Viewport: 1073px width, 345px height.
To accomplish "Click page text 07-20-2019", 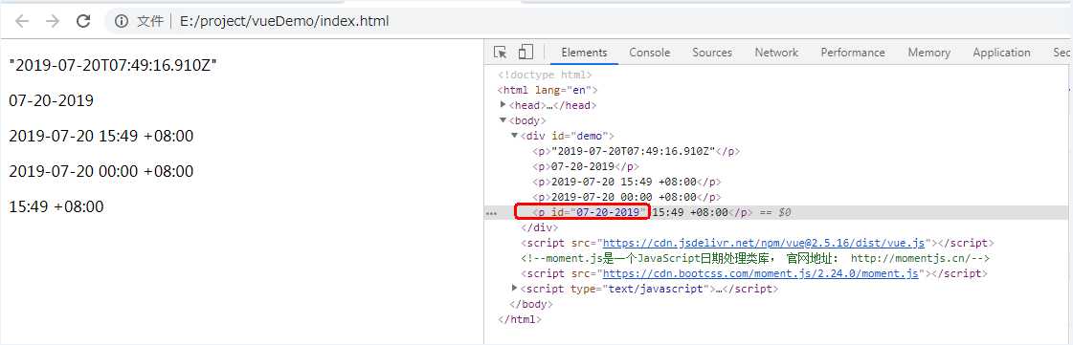I will pyautogui.click(x=52, y=101).
